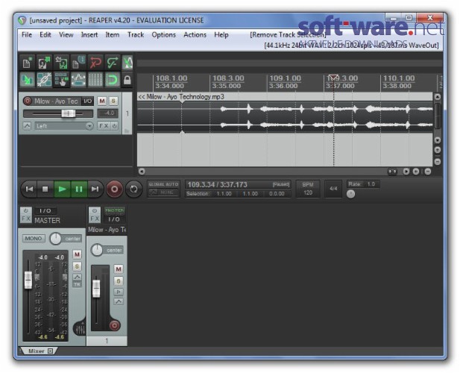
Task: Open MASTER FX button in mixer
Action: pyautogui.click(x=26, y=219)
